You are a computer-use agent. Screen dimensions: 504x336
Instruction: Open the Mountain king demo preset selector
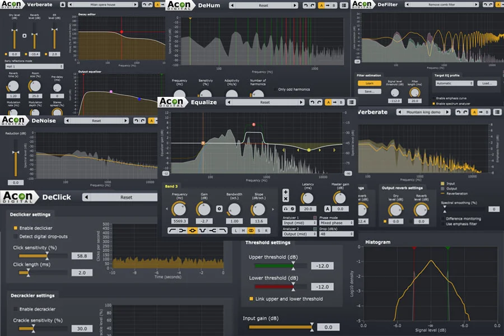(x=423, y=112)
